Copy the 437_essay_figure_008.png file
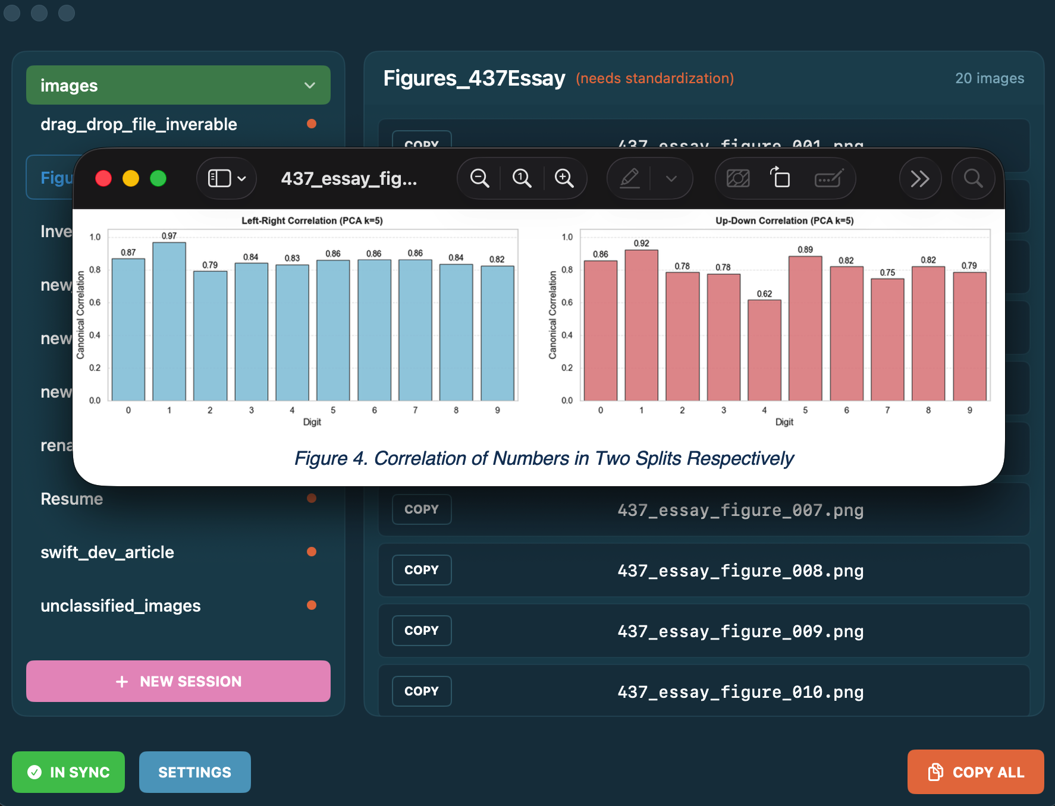Viewport: 1055px width, 806px height. 422,570
